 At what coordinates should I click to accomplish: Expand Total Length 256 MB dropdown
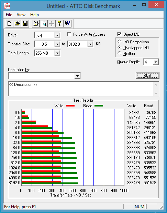click(57, 53)
